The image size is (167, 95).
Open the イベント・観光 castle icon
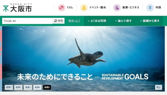(84, 8)
